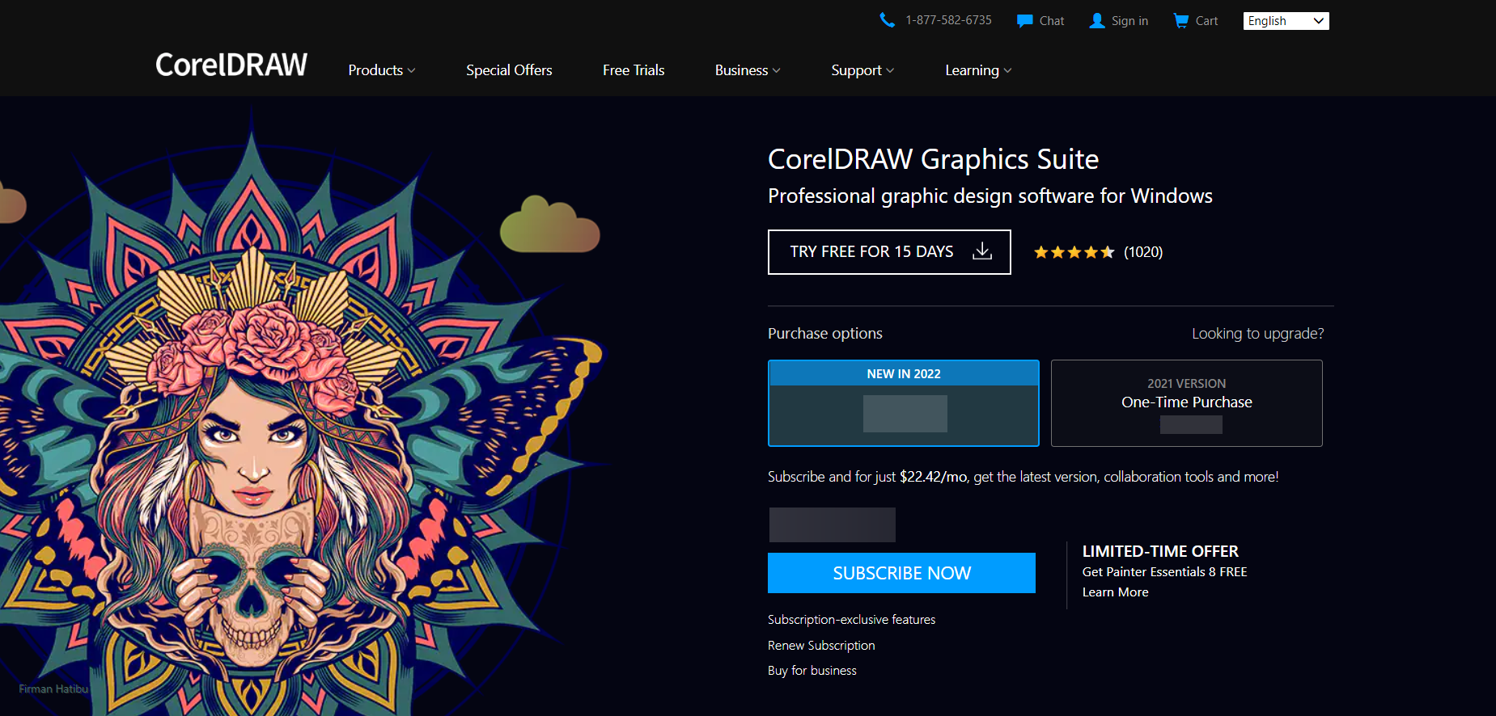1496x716 pixels.
Task: Expand the Learning menu
Action: (978, 70)
